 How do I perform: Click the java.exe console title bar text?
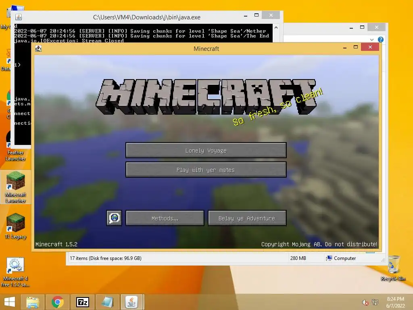pos(147,17)
